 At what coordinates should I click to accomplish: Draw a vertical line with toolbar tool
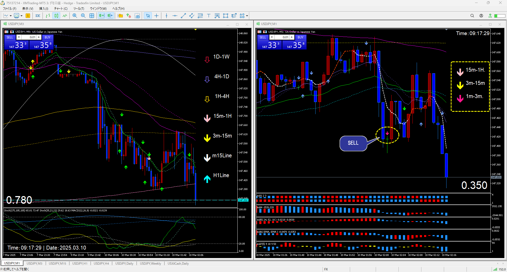click(166, 16)
